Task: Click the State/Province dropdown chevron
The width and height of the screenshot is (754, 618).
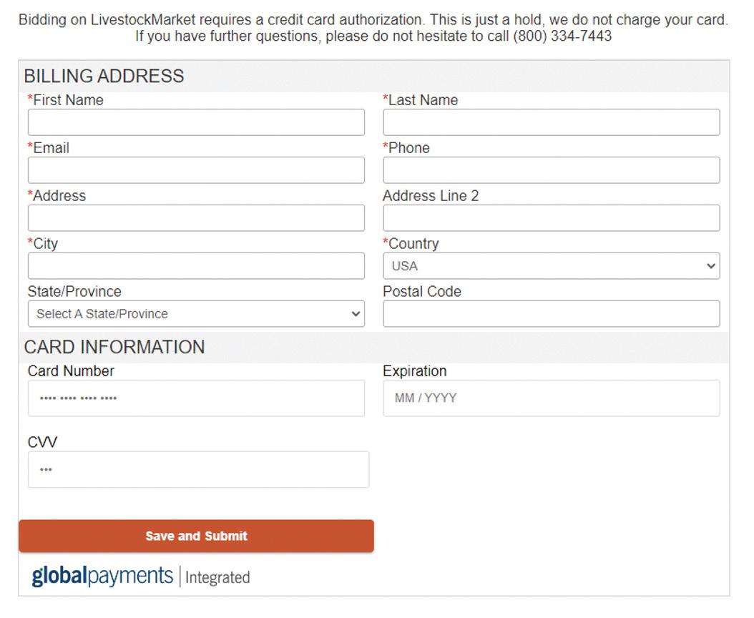Action: tap(356, 314)
